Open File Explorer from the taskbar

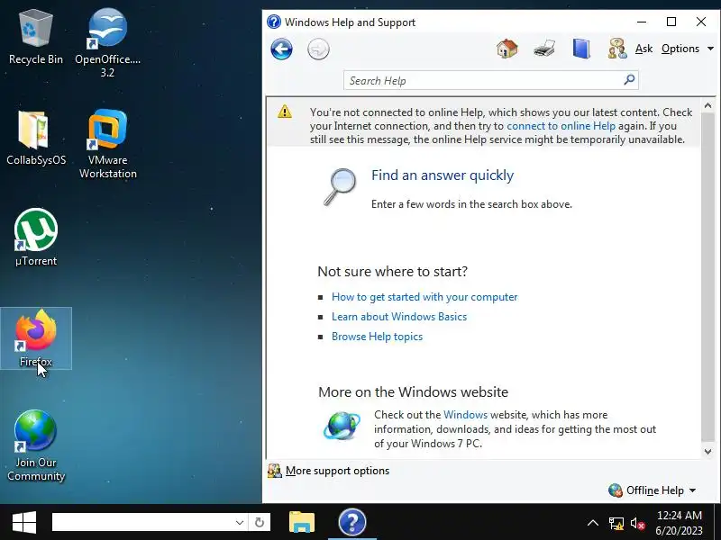[302, 522]
